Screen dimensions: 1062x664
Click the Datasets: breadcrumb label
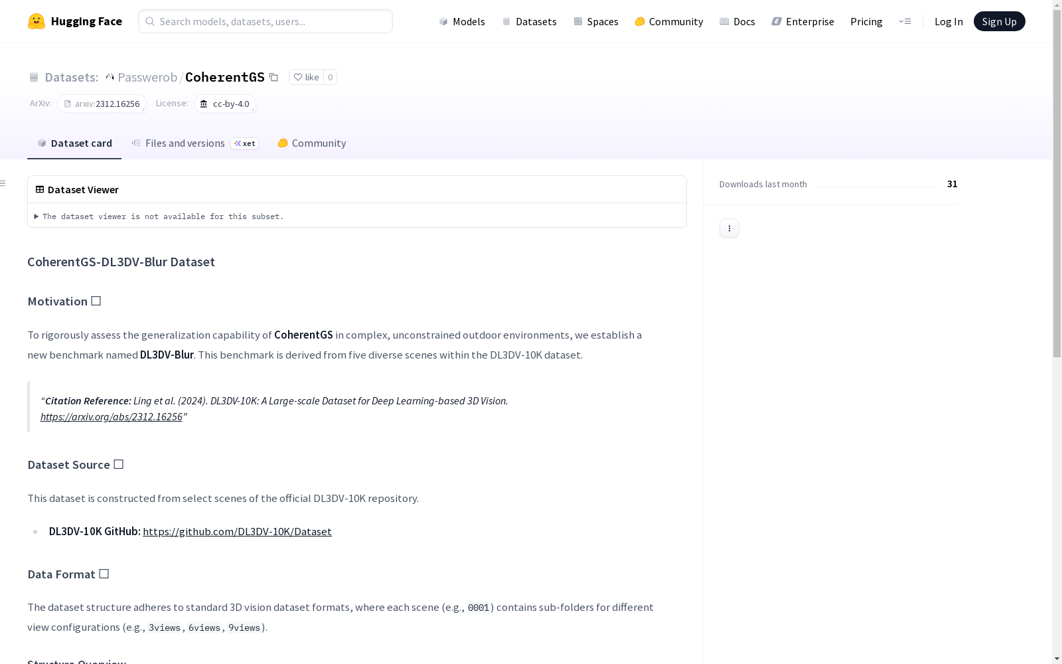[71, 77]
